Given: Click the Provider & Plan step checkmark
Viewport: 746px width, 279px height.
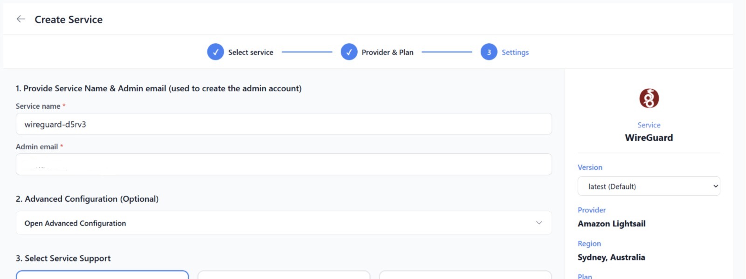Looking at the screenshot, I should (x=349, y=52).
